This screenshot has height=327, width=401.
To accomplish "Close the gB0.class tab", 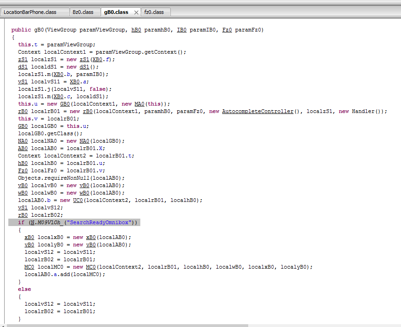I will (x=136, y=13).
